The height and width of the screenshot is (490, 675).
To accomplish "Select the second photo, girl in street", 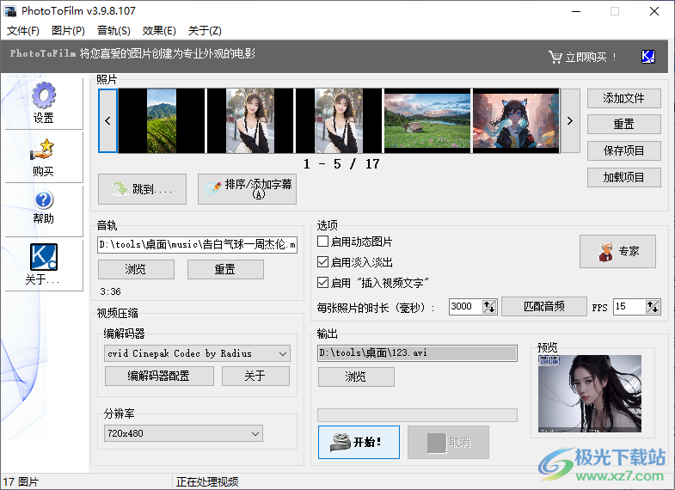I will tap(250, 121).
